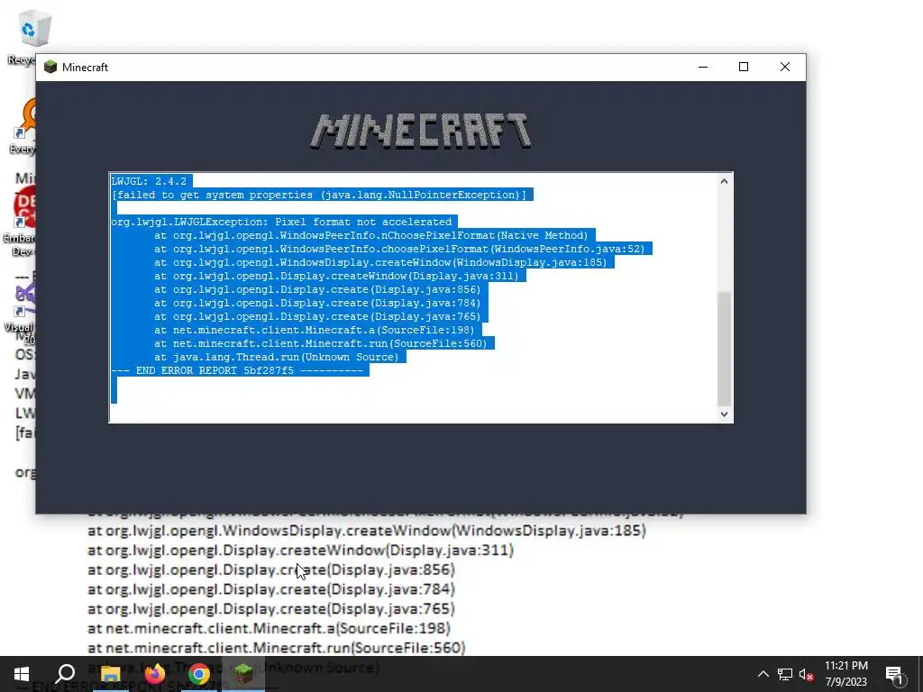Screen dimensions: 923x692
Task: Select Everything search desktop shortcut
Action: (x=23, y=126)
